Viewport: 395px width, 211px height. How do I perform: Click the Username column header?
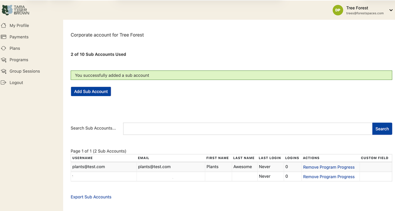click(x=83, y=158)
